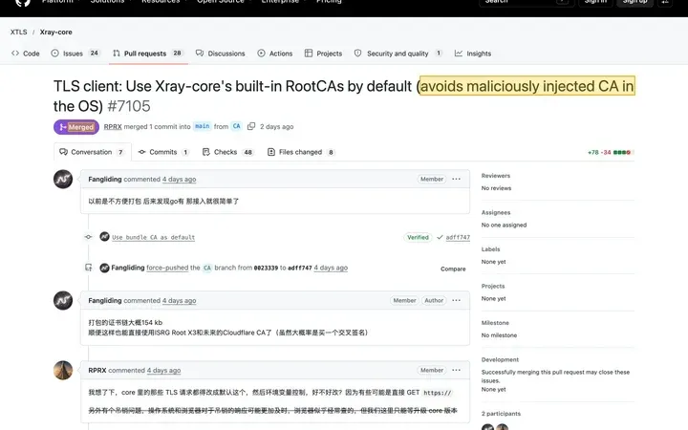Image resolution: width=688 pixels, height=430 pixels.
Task: Click RPRX's avatar on the comment
Action: point(63,371)
